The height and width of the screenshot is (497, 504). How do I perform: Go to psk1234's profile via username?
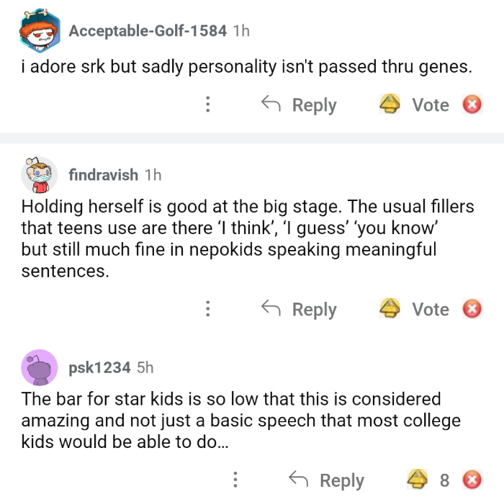99,367
